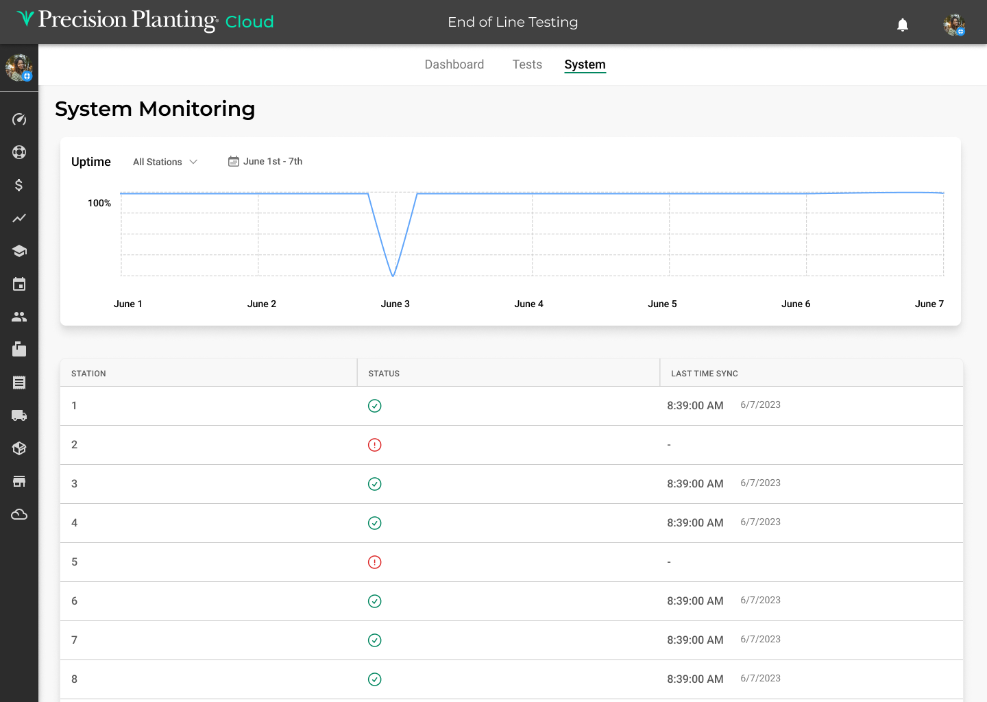Click the uptime dip on June 3
Viewport: 987px width, 702px height.
[393, 276]
